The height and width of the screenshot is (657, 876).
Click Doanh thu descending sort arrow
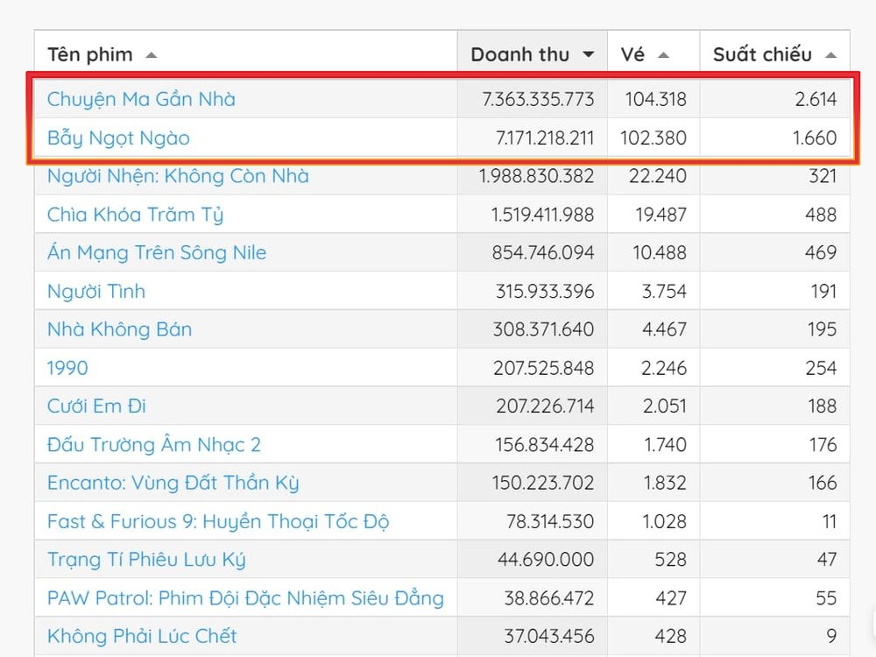589,55
